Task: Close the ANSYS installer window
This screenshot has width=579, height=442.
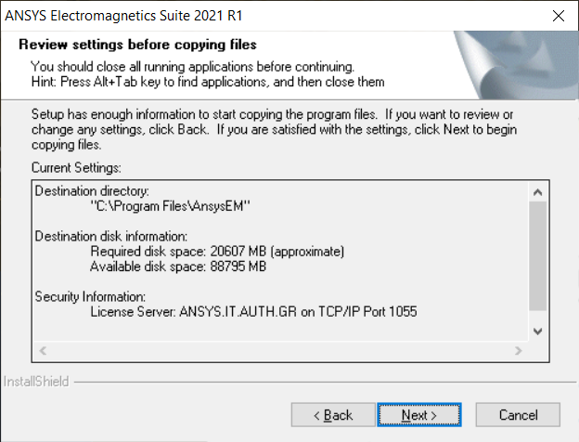Action: point(559,16)
